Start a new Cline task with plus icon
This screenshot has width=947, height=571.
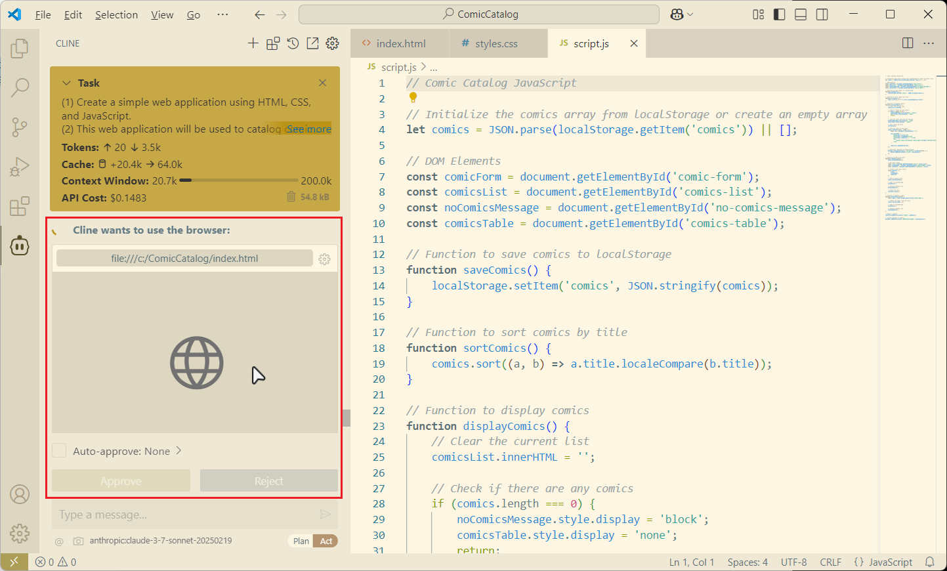tap(253, 43)
